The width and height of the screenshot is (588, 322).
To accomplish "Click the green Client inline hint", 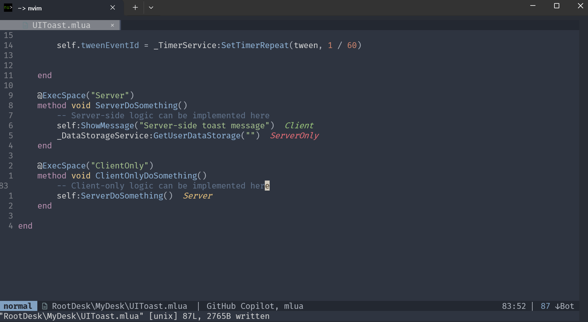I will coord(299,126).
